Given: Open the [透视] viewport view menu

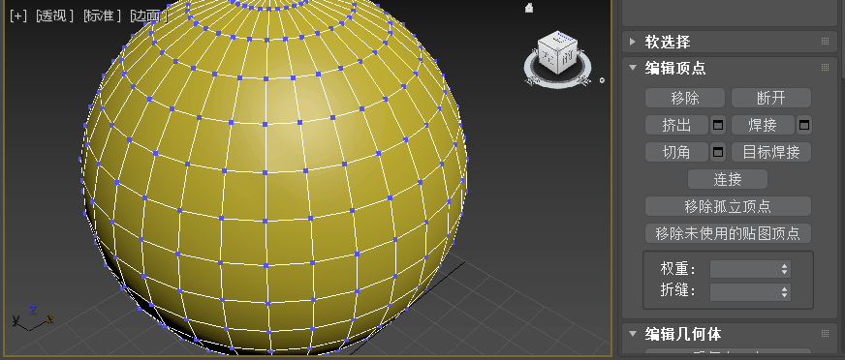Looking at the screenshot, I should [54, 15].
